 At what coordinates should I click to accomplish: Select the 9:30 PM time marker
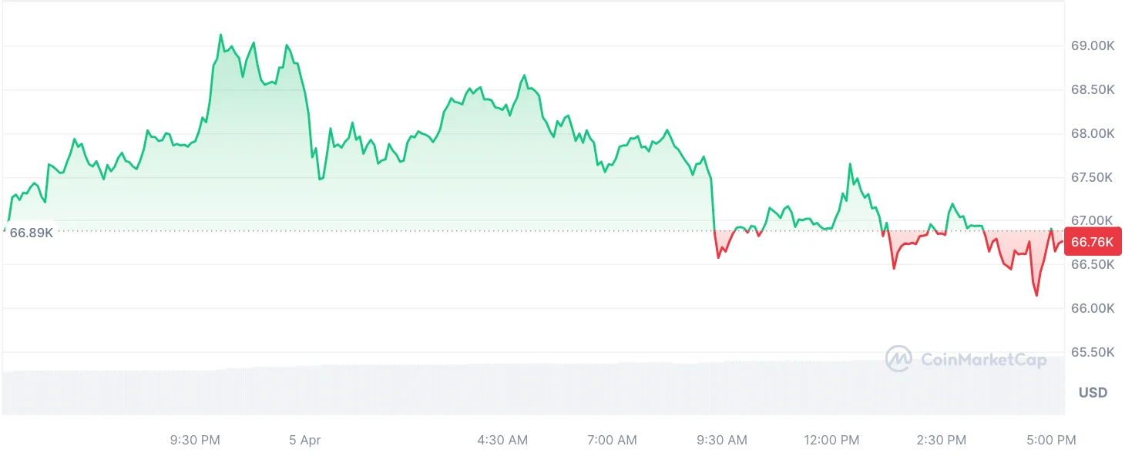click(x=195, y=441)
